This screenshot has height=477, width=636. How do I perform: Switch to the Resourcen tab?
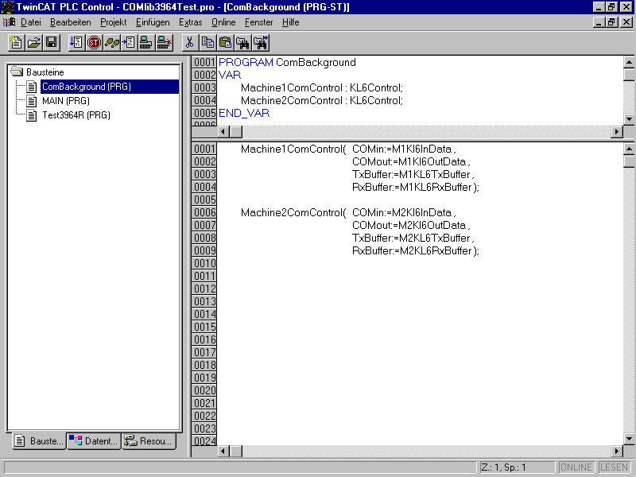[148, 441]
